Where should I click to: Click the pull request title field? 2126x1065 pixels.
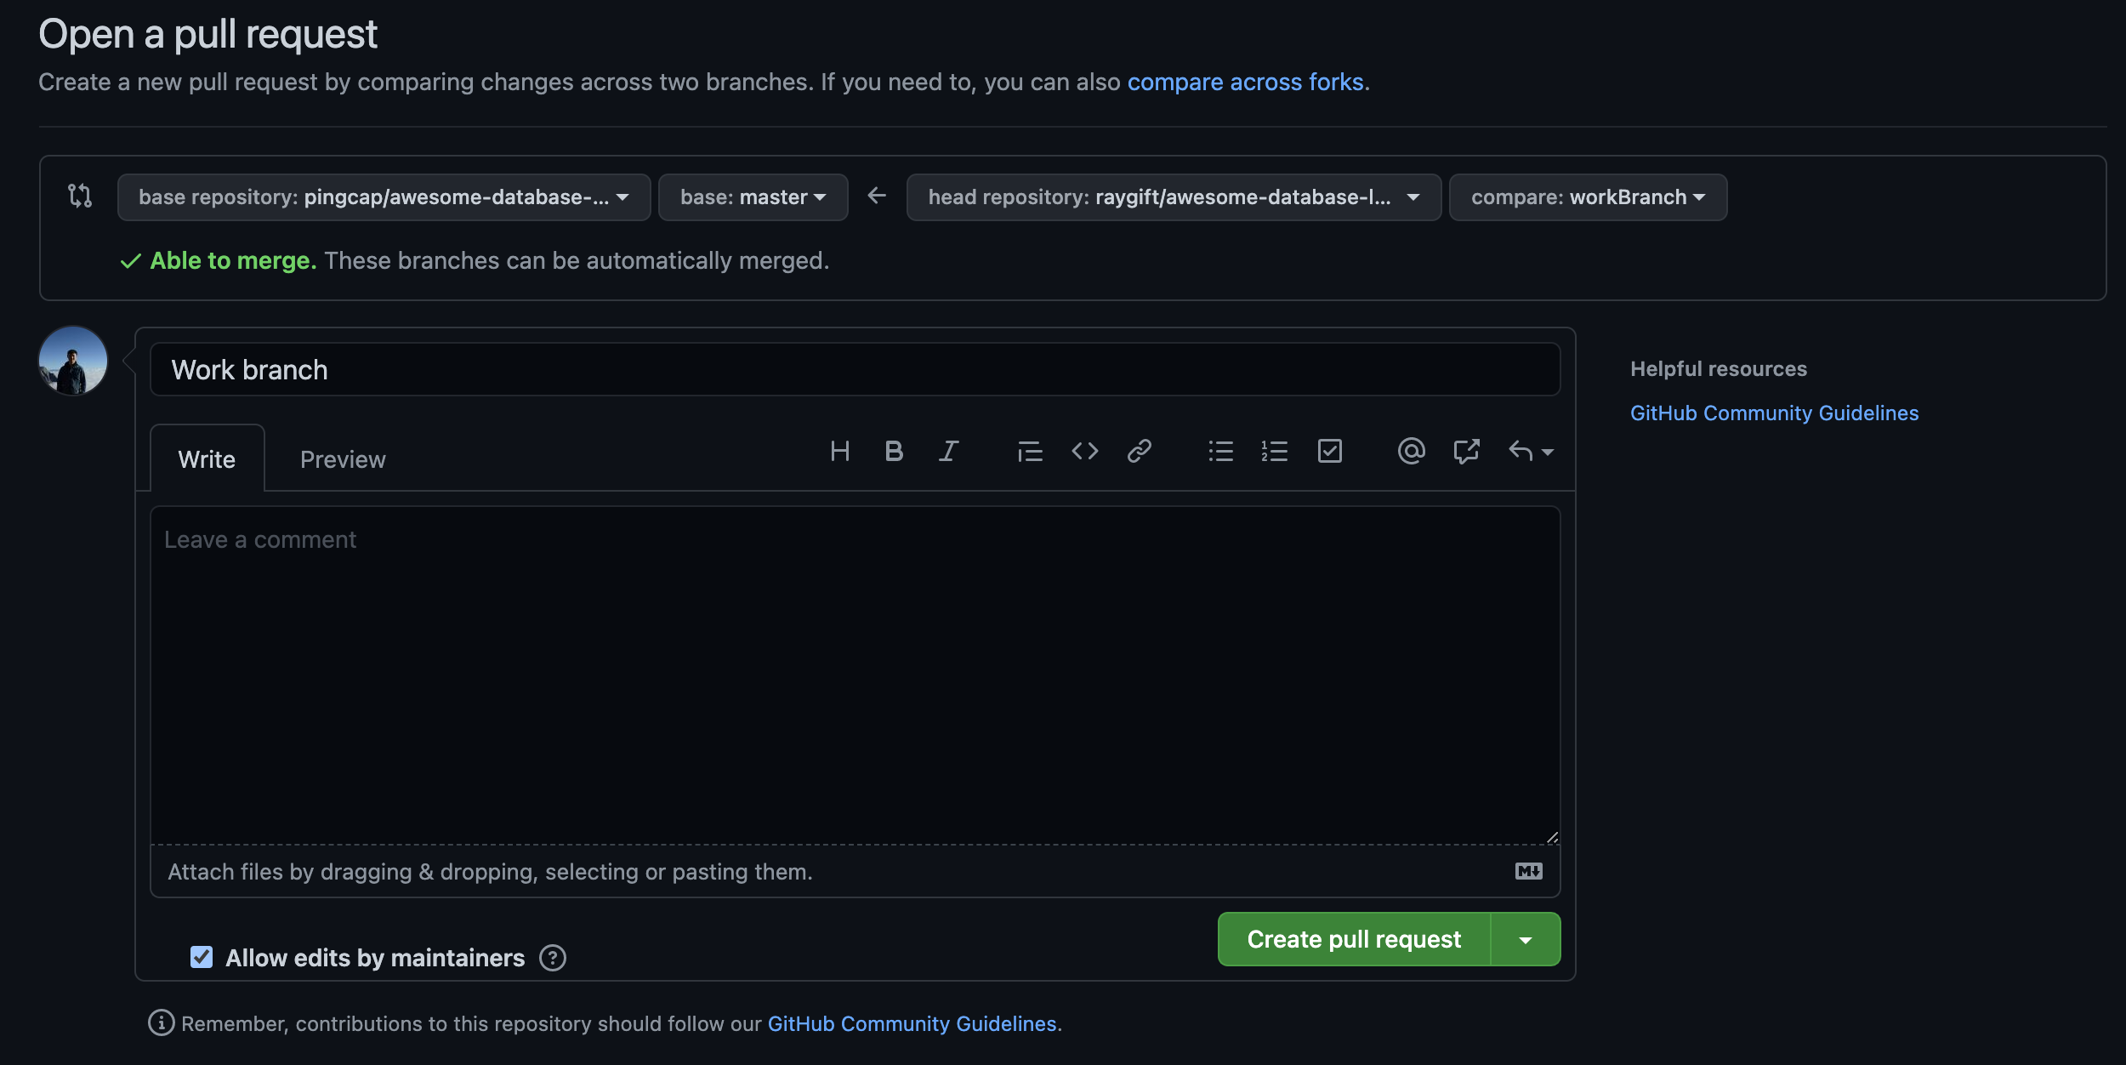855,370
